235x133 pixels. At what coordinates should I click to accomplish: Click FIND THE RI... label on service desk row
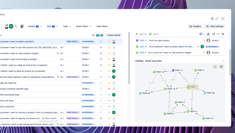(x=73, y=77)
